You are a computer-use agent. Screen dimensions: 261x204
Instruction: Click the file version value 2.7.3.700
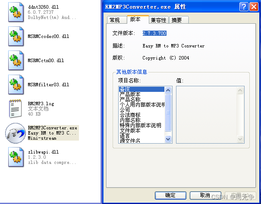(x=154, y=33)
